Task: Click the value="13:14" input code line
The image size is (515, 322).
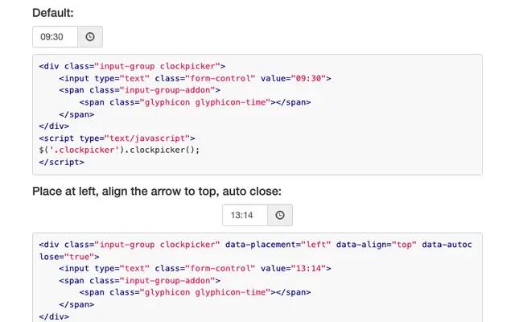Action: (195, 269)
